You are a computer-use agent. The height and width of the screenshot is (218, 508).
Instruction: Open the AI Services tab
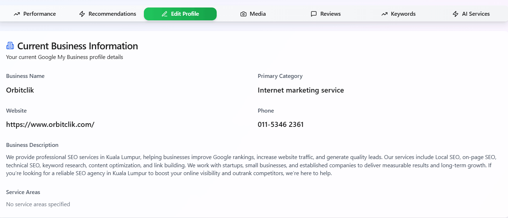[476, 14]
